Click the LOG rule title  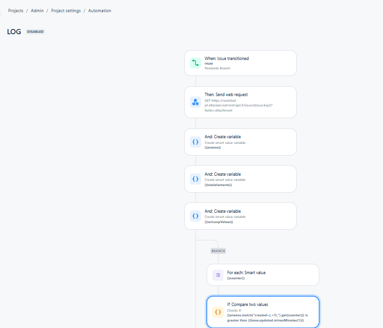[14, 32]
